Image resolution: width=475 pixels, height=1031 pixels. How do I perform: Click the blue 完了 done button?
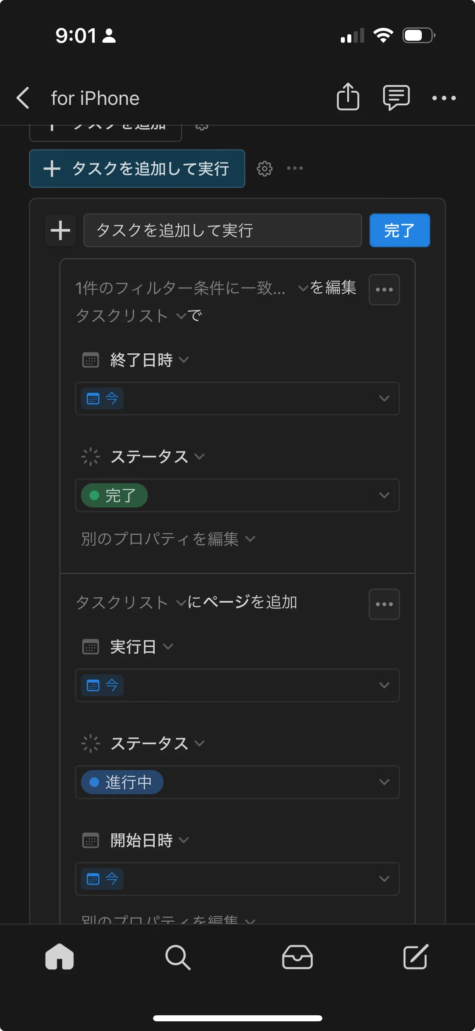click(400, 230)
